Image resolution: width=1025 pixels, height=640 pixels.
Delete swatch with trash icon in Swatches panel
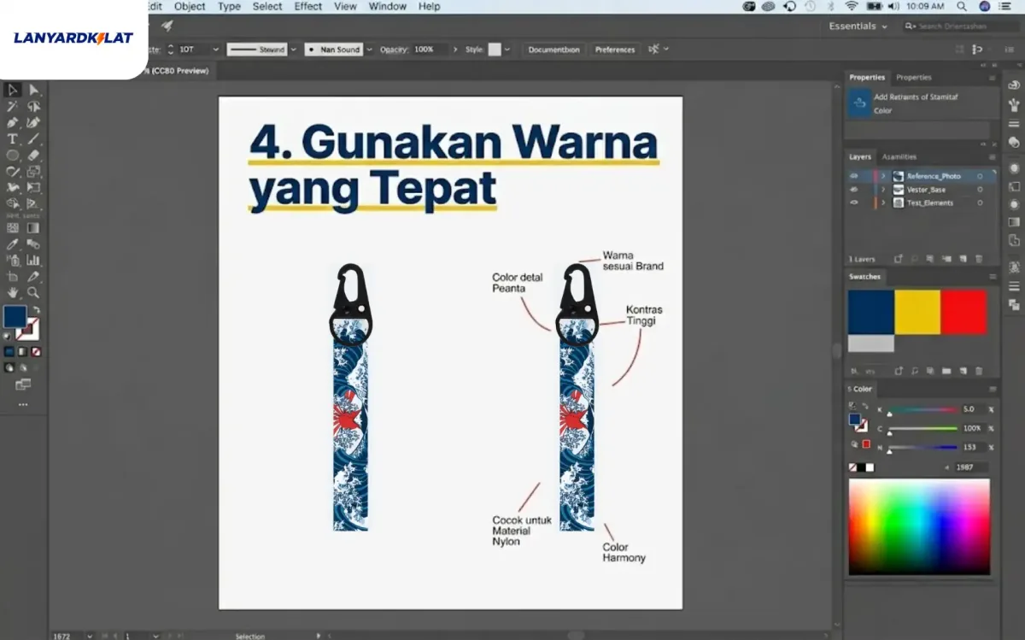[979, 372]
